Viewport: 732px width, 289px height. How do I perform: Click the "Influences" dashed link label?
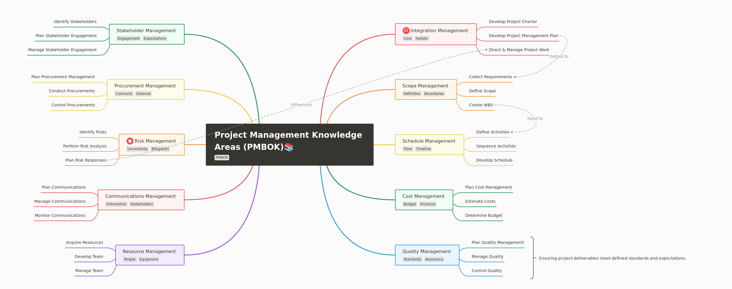click(301, 104)
